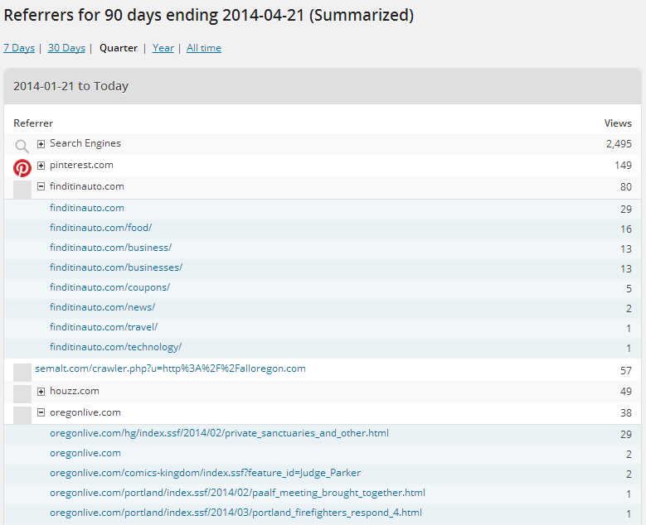Open the finditinauto.com/travel/ link
This screenshot has width=646, height=525.
coord(104,327)
